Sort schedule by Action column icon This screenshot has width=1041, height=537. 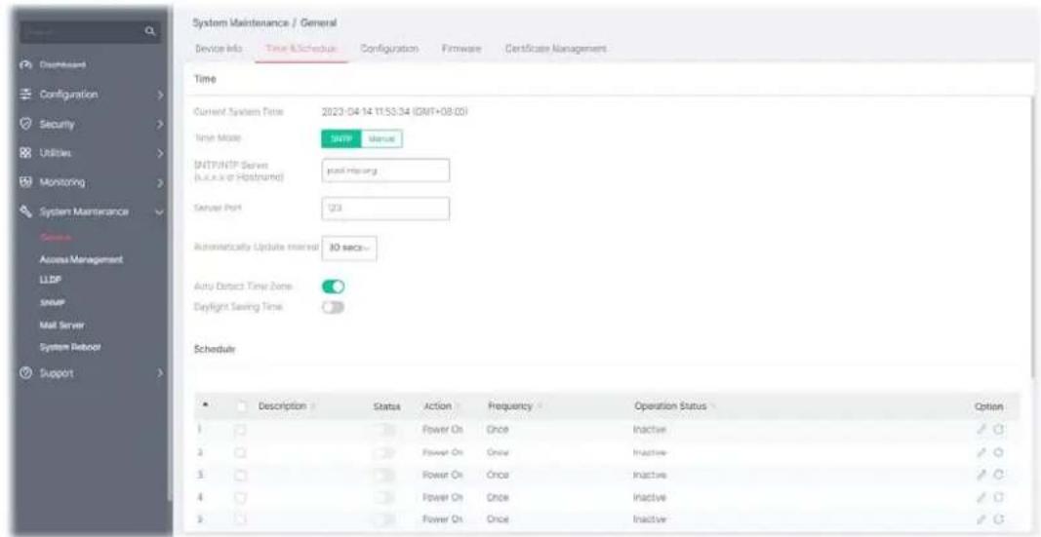(x=459, y=406)
